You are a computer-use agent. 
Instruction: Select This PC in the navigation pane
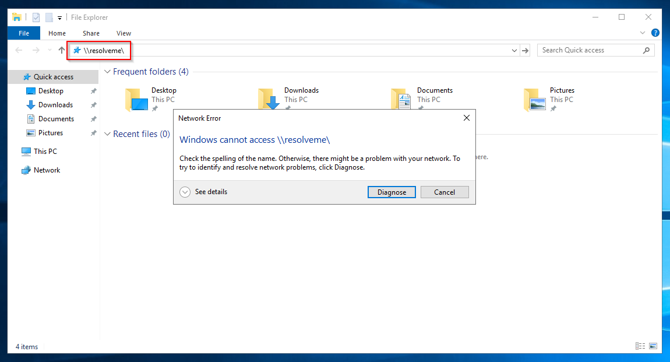tap(45, 152)
